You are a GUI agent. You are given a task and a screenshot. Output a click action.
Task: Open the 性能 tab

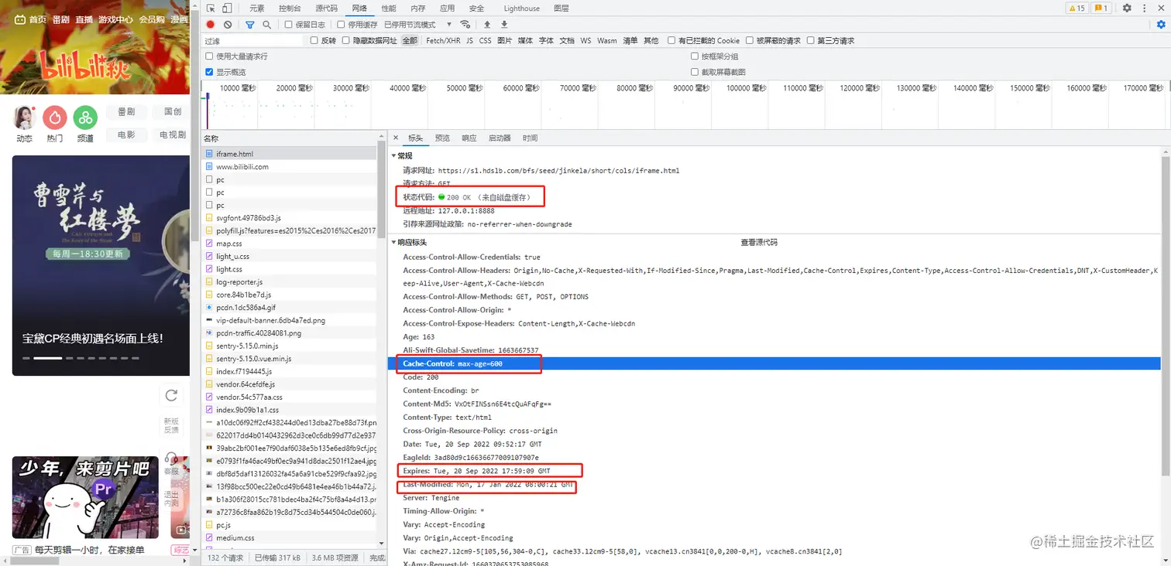click(389, 9)
